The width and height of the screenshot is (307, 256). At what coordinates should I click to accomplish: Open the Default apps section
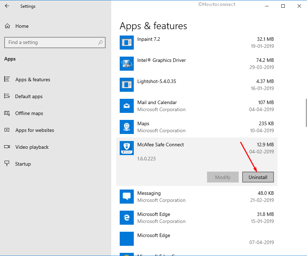pos(29,96)
